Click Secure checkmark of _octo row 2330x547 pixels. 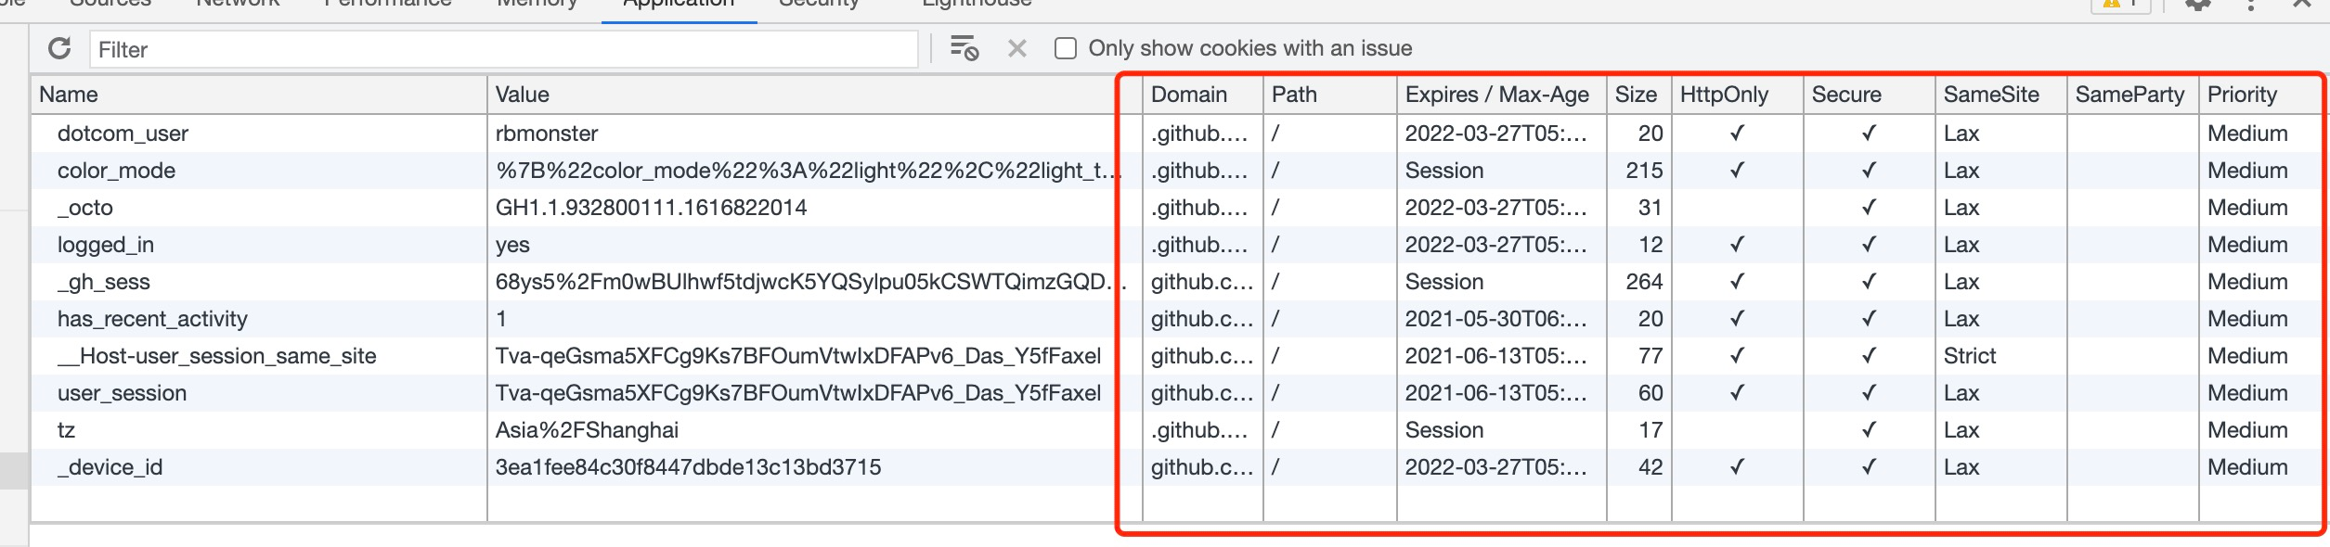1869,208
